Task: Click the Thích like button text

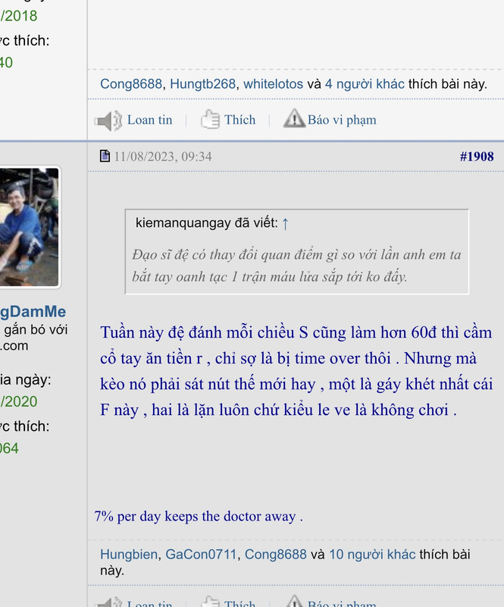Action: [239, 120]
